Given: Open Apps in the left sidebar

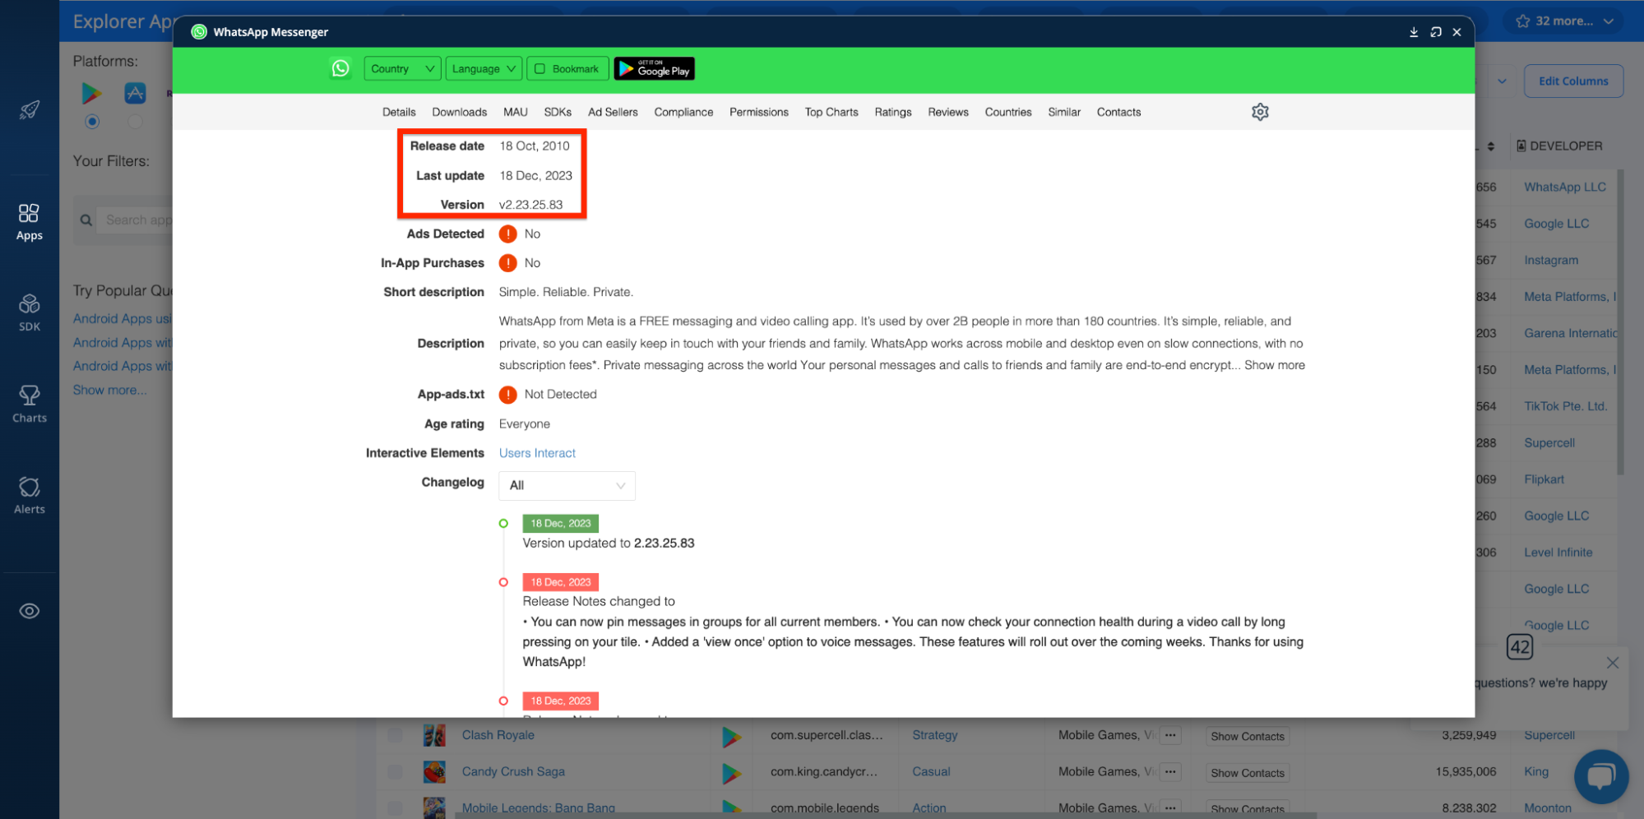Looking at the screenshot, I should pos(30,222).
